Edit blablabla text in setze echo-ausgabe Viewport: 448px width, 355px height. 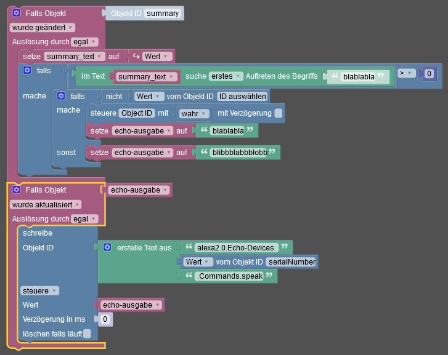[228, 130]
